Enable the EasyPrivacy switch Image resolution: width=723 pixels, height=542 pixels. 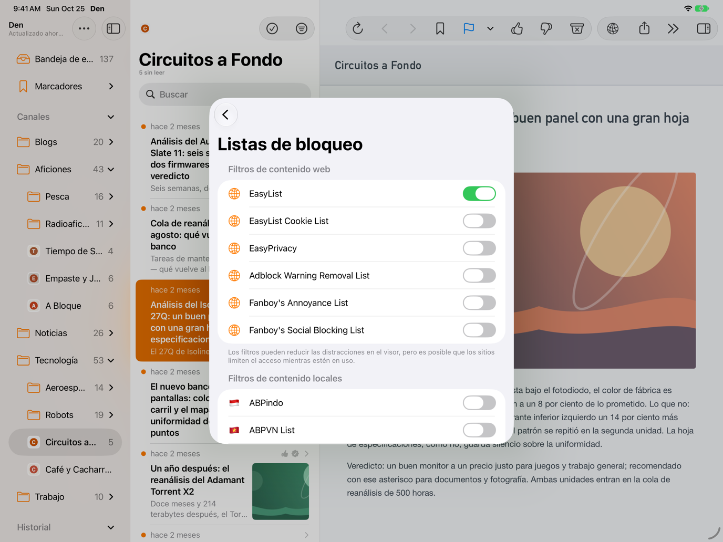pyautogui.click(x=479, y=248)
